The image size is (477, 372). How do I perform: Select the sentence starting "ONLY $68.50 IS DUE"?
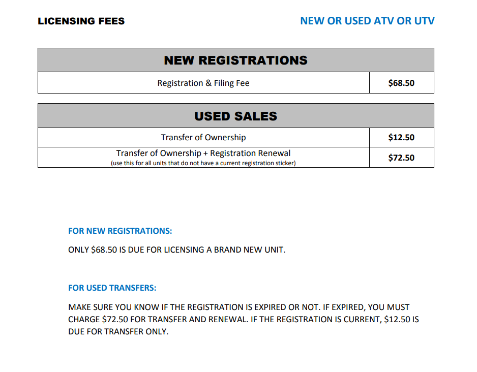point(176,251)
